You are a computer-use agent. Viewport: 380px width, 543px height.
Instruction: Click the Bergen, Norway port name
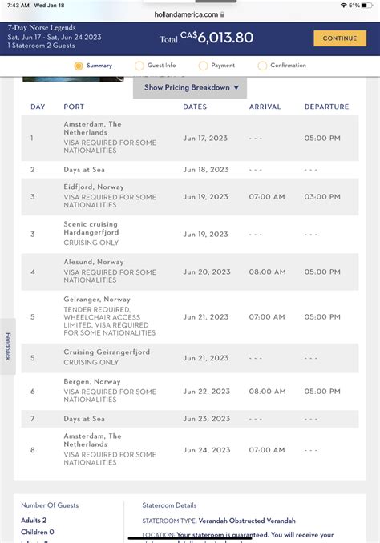tap(92, 382)
